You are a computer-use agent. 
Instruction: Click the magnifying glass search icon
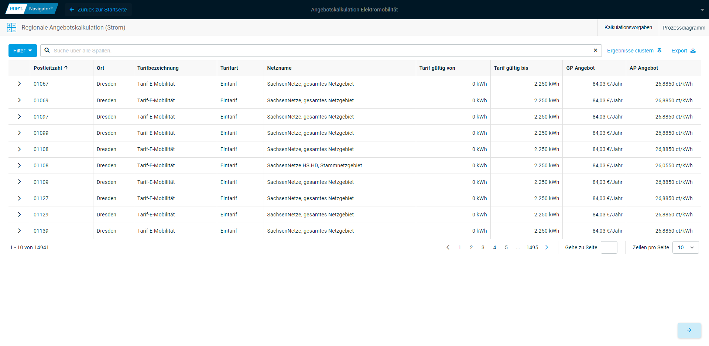click(x=47, y=51)
